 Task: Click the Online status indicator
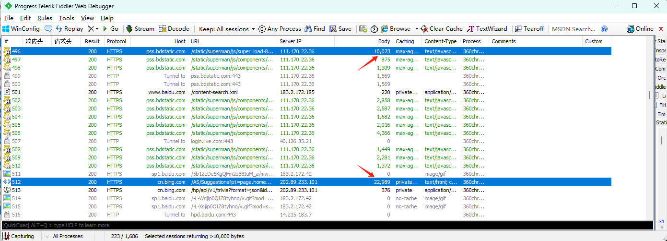coord(640,29)
